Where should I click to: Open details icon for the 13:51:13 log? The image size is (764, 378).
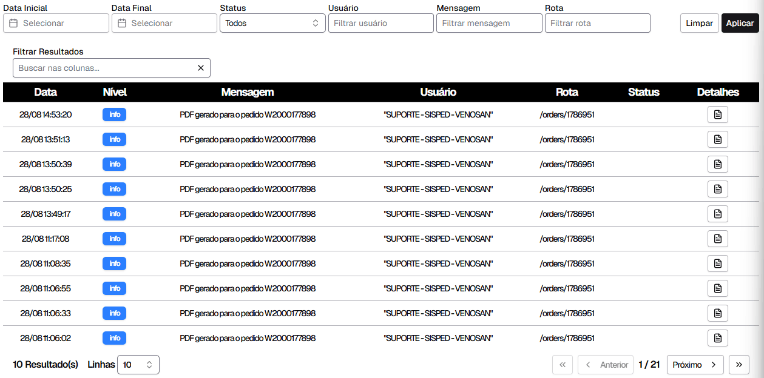pos(717,139)
